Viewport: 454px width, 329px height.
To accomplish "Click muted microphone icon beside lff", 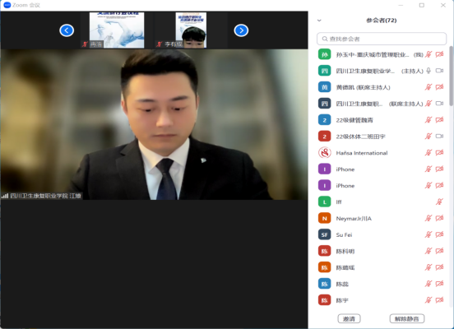I will (439, 202).
